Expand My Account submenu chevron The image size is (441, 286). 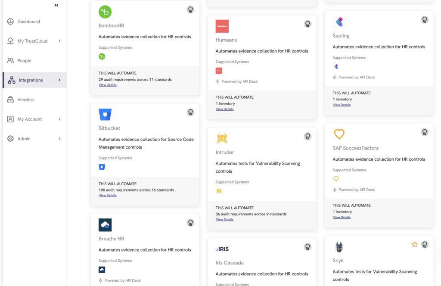59,119
